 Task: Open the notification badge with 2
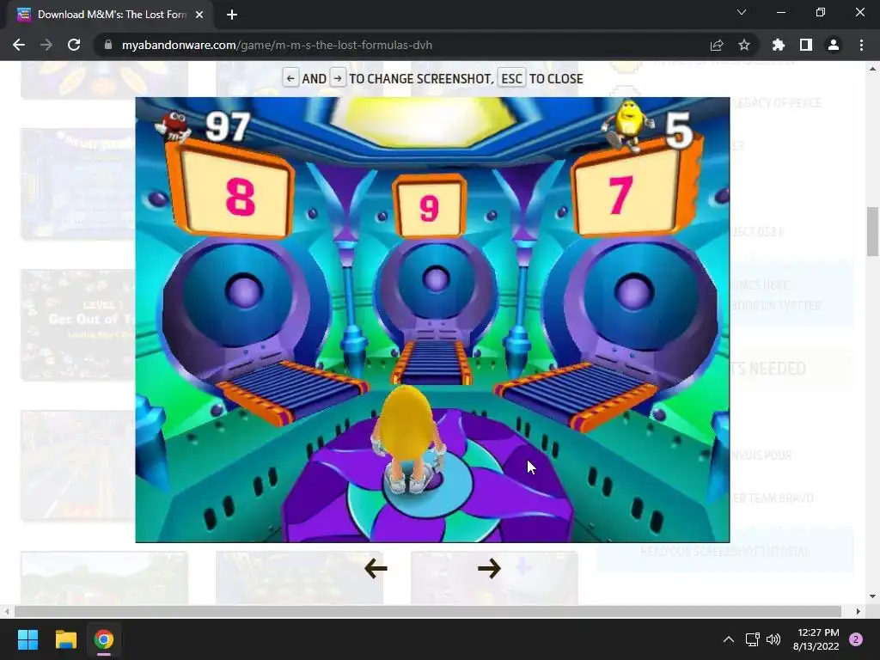(856, 639)
